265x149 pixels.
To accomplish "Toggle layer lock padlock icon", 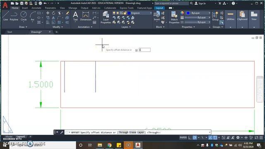I will (125, 13).
